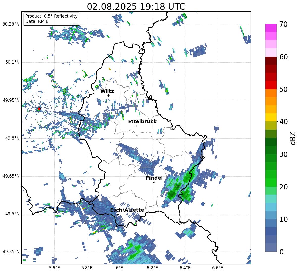The width and height of the screenshot is (299, 273).
Task: Click the 60 colorbar tick value
Action: click(x=283, y=57)
